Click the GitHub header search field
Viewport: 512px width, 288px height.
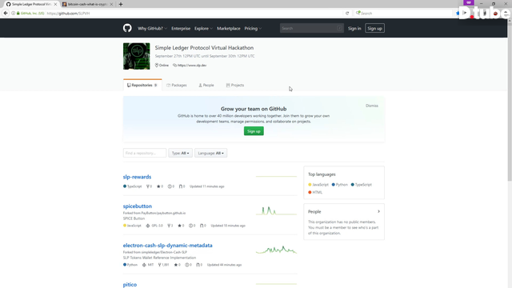click(311, 29)
